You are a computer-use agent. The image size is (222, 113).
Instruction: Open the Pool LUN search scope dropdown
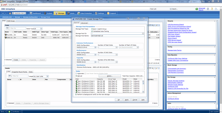click(x=161, y=9)
